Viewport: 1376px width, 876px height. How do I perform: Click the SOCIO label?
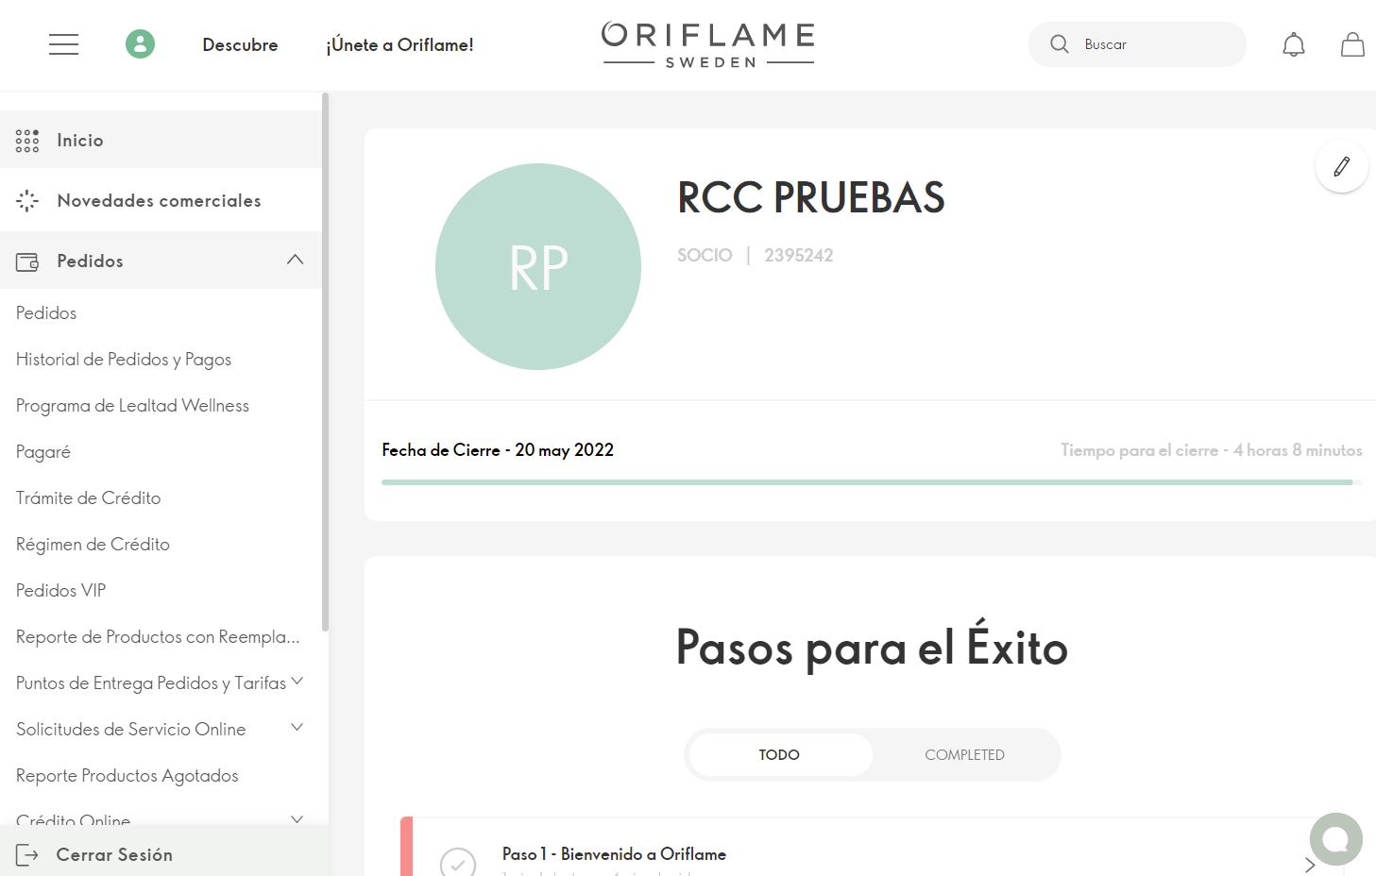click(705, 256)
